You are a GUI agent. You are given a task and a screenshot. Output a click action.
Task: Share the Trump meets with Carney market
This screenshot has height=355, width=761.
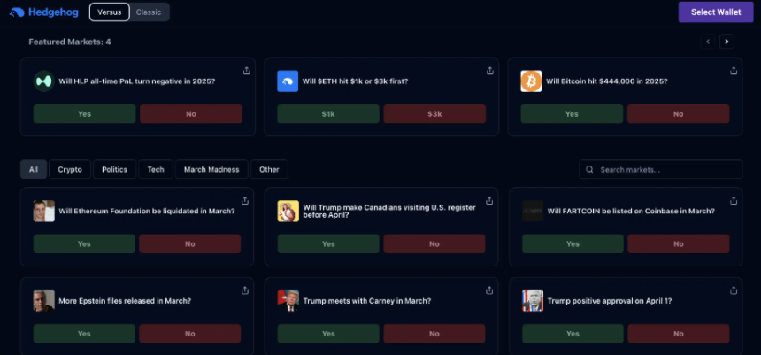[489, 290]
